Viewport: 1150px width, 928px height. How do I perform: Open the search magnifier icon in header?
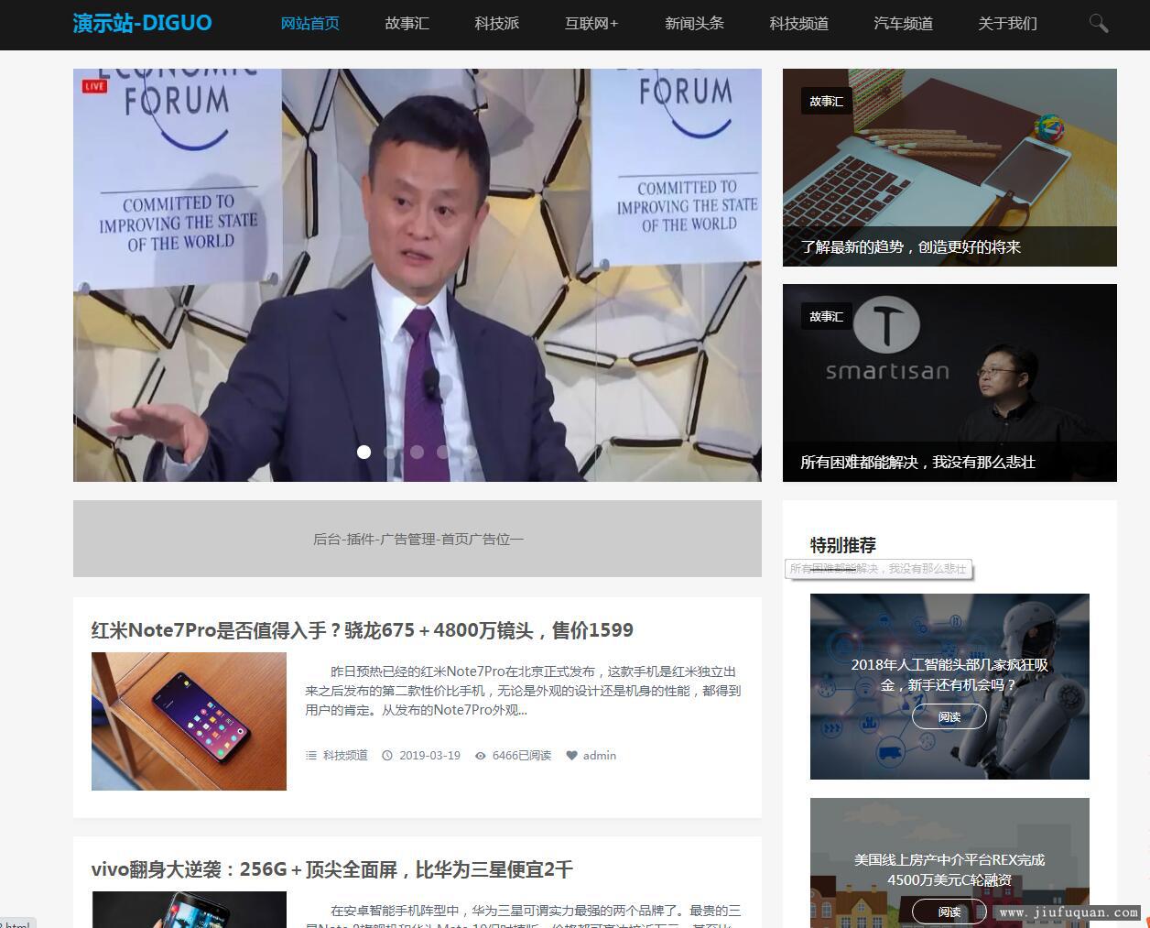tap(1098, 23)
